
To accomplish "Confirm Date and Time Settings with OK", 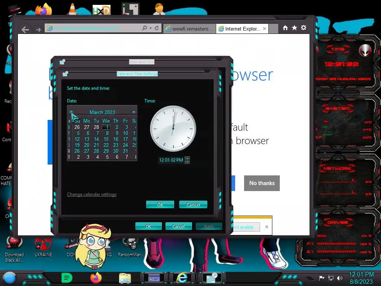I will tap(160, 204).
